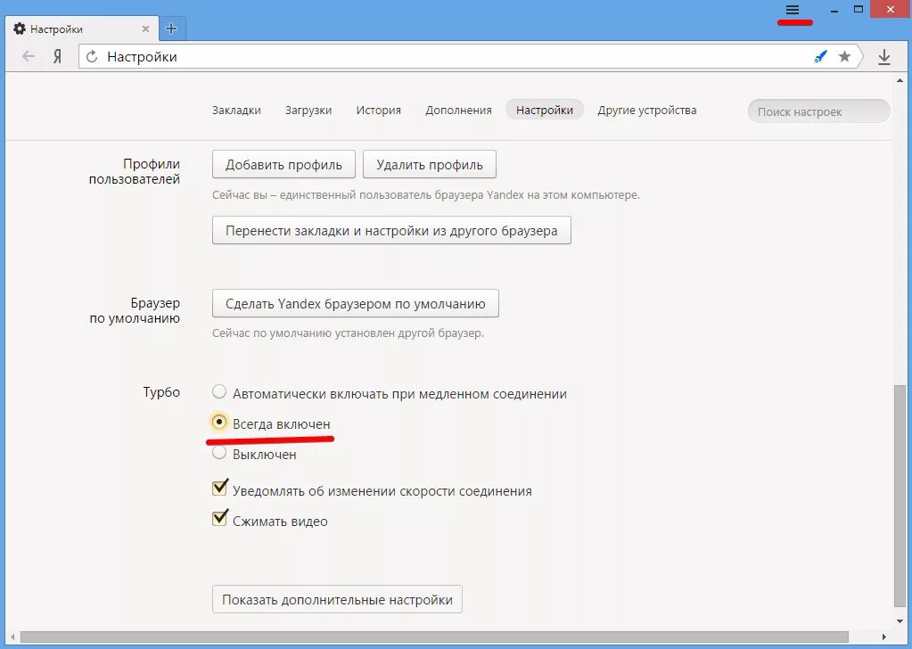
Task: Bookmark page with star icon
Action: coord(844,56)
